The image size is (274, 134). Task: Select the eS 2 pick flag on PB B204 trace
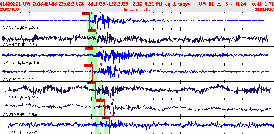105,118
